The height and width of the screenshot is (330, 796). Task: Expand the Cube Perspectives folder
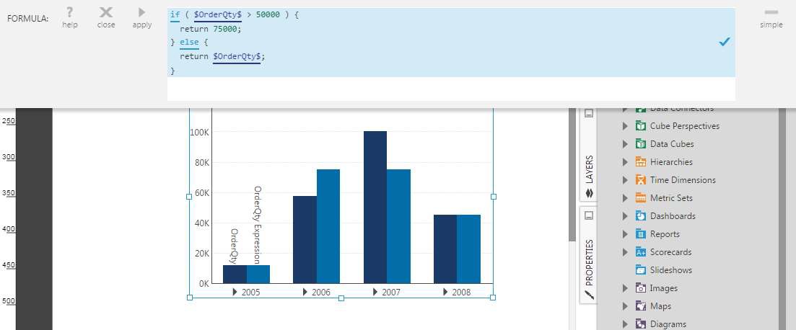[625, 126]
